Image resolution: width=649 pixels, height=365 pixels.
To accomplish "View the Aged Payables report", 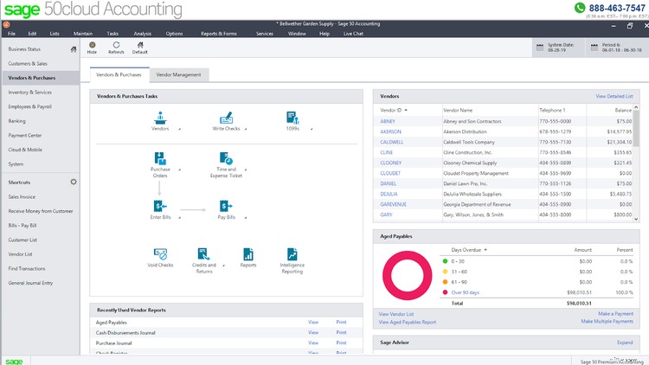I will click(313, 322).
